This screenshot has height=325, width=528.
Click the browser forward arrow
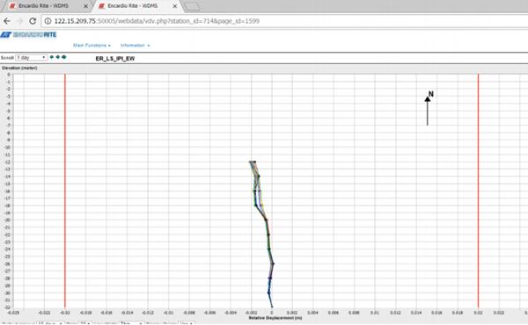point(19,21)
